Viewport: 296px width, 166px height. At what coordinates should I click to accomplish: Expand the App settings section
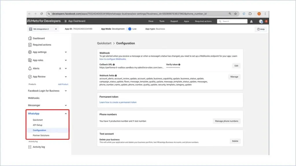[x=66, y=52]
